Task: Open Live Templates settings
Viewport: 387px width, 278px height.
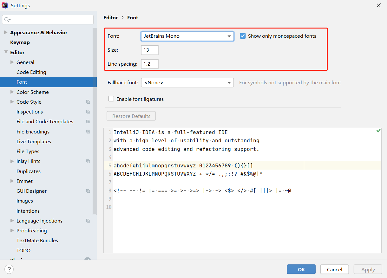Action: (34, 142)
